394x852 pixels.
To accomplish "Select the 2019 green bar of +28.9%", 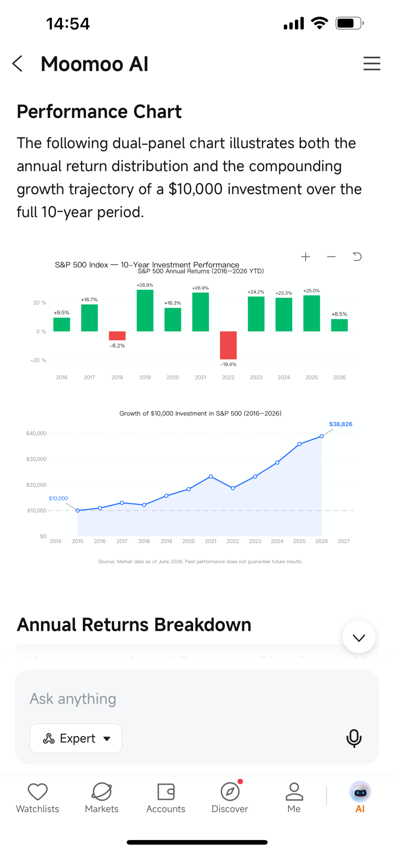I will click(145, 311).
